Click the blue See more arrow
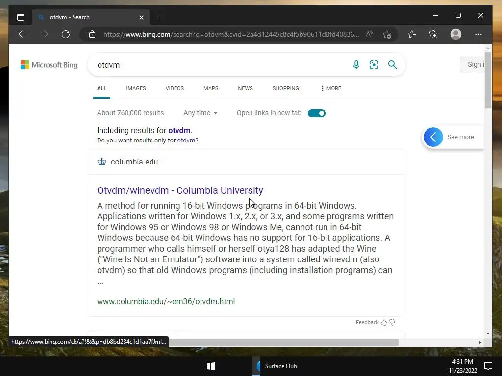502x376 pixels. [x=433, y=137]
